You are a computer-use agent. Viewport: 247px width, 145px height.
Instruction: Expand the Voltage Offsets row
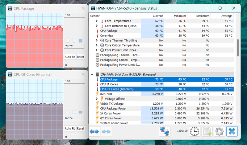97,99
